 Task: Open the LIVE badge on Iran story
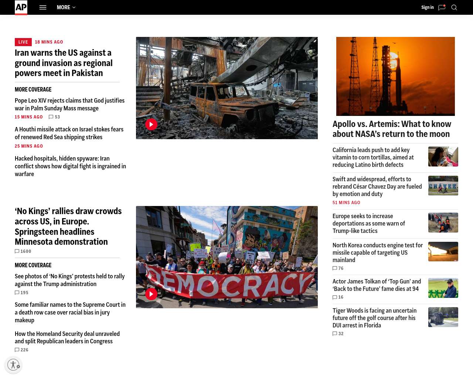(x=23, y=42)
